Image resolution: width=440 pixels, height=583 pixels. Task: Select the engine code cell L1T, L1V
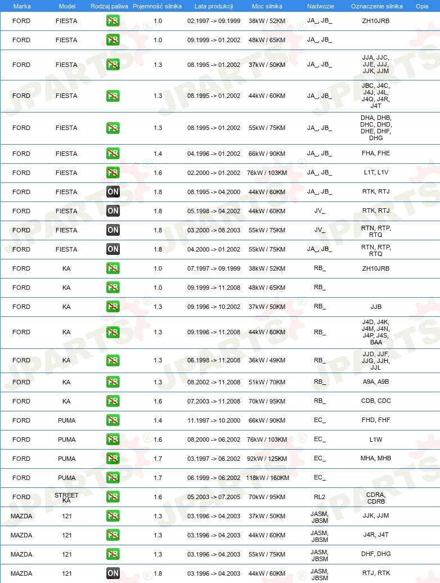[x=376, y=173]
